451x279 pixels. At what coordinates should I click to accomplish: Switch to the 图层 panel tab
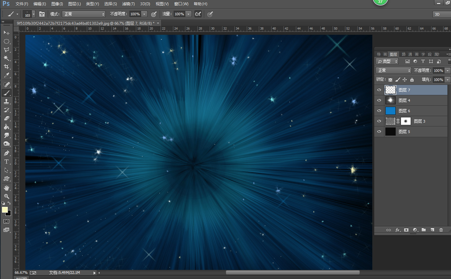pyautogui.click(x=393, y=54)
